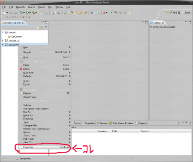
Task: Choose Refresh in the context menu
Action: coord(45,93)
